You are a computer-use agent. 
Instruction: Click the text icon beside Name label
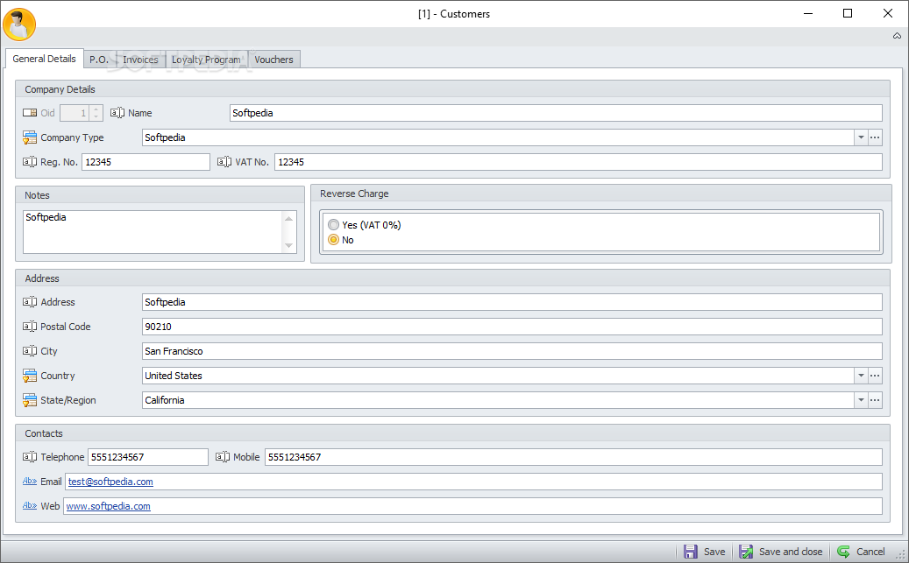coord(117,113)
